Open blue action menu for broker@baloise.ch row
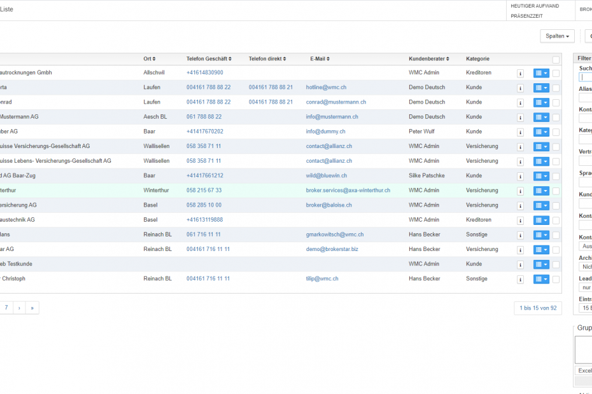 point(541,205)
